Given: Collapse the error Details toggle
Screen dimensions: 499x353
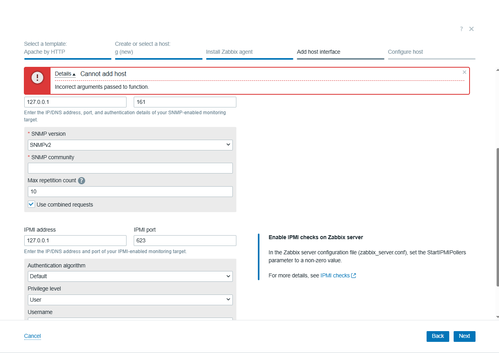Looking at the screenshot, I should point(65,74).
